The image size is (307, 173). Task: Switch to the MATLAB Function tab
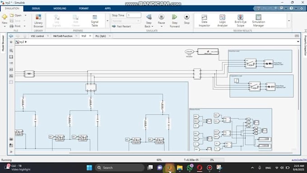click(63, 36)
